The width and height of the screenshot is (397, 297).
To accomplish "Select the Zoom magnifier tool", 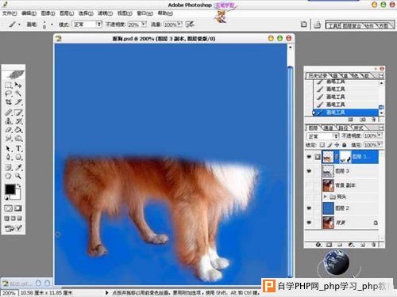I will tap(18, 176).
